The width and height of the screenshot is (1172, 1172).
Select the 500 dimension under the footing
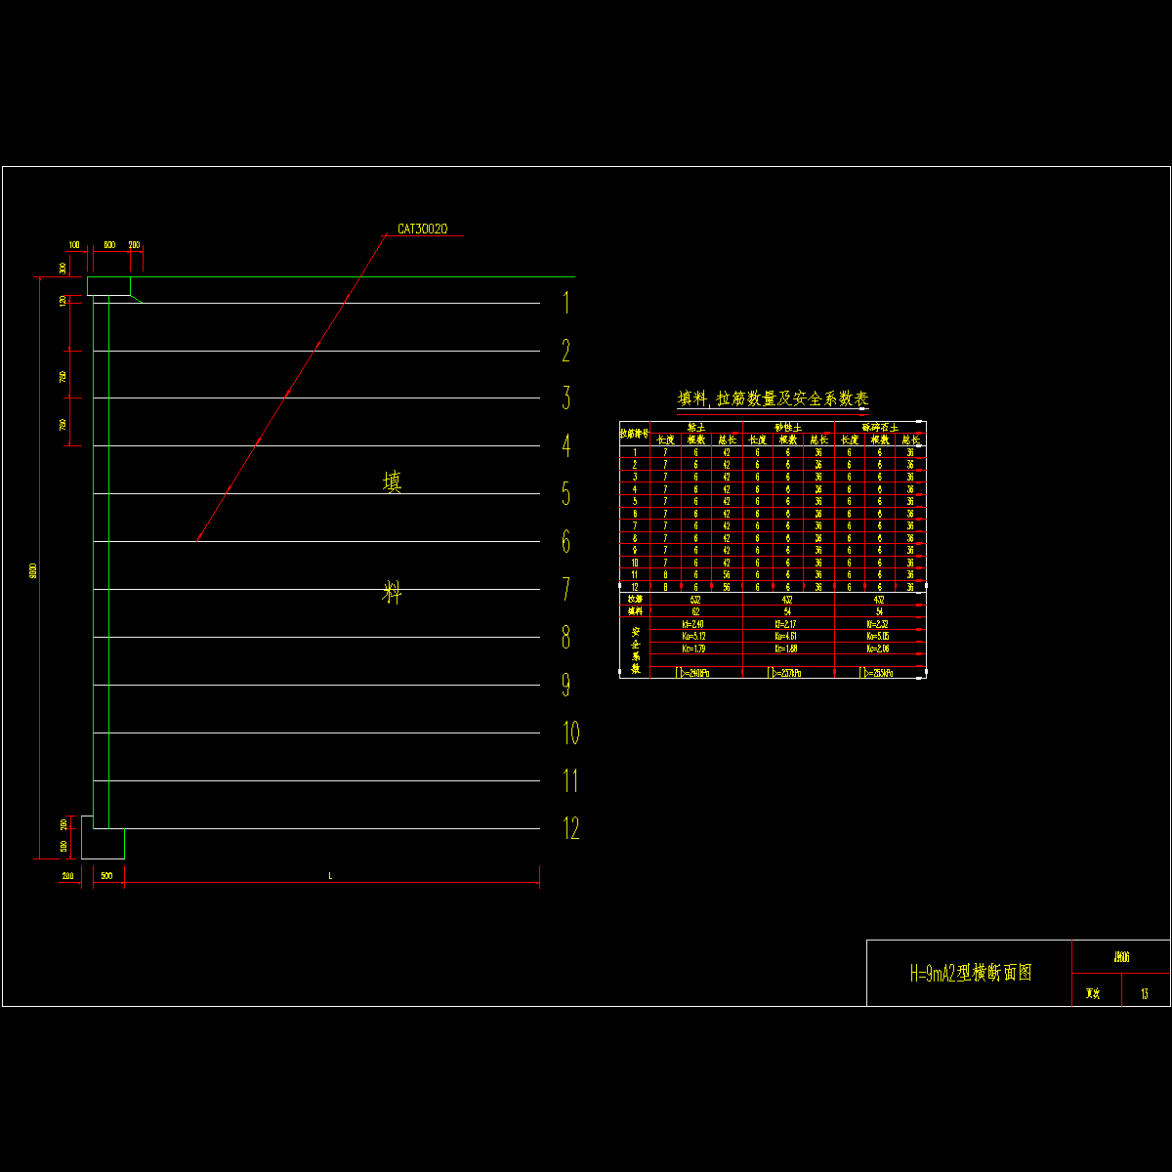click(x=106, y=876)
